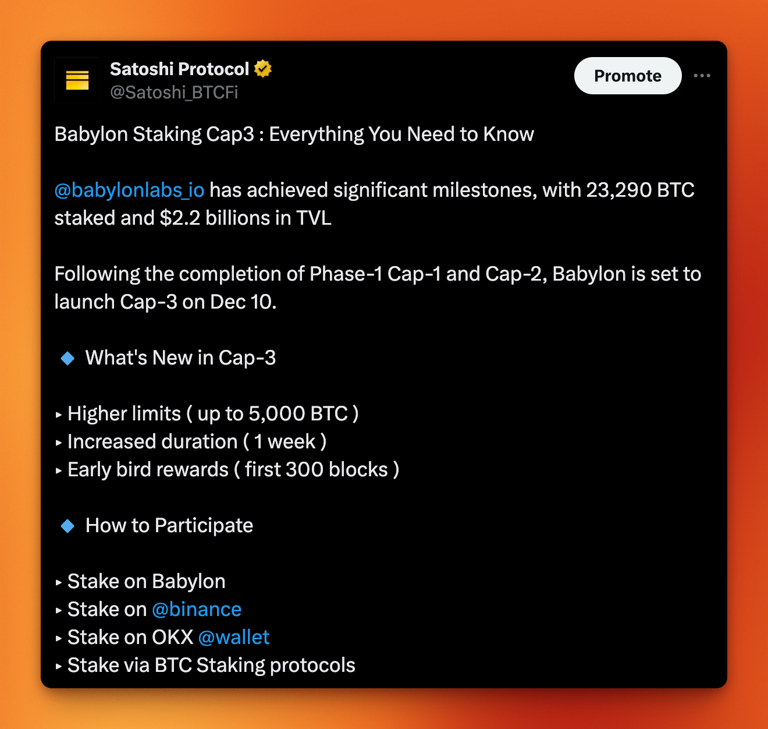Click the blue diamond beside How to Participate
The width and height of the screenshot is (768, 729).
tap(67, 526)
